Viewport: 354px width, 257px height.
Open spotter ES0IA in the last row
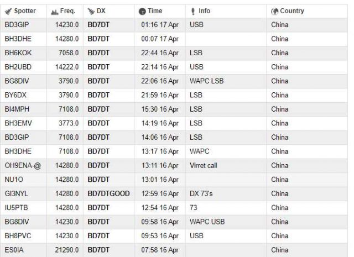[x=13, y=250]
